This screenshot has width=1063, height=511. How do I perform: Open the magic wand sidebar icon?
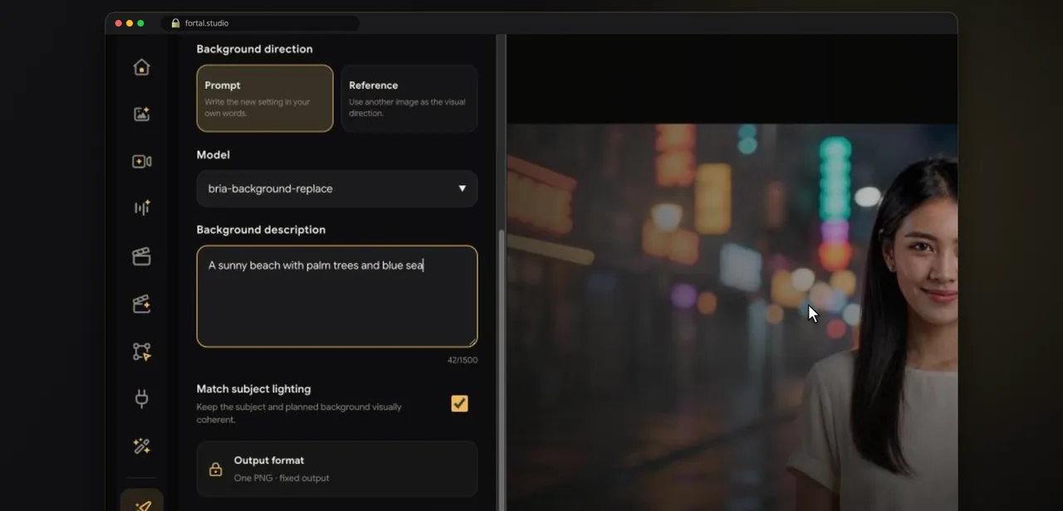[x=142, y=446]
